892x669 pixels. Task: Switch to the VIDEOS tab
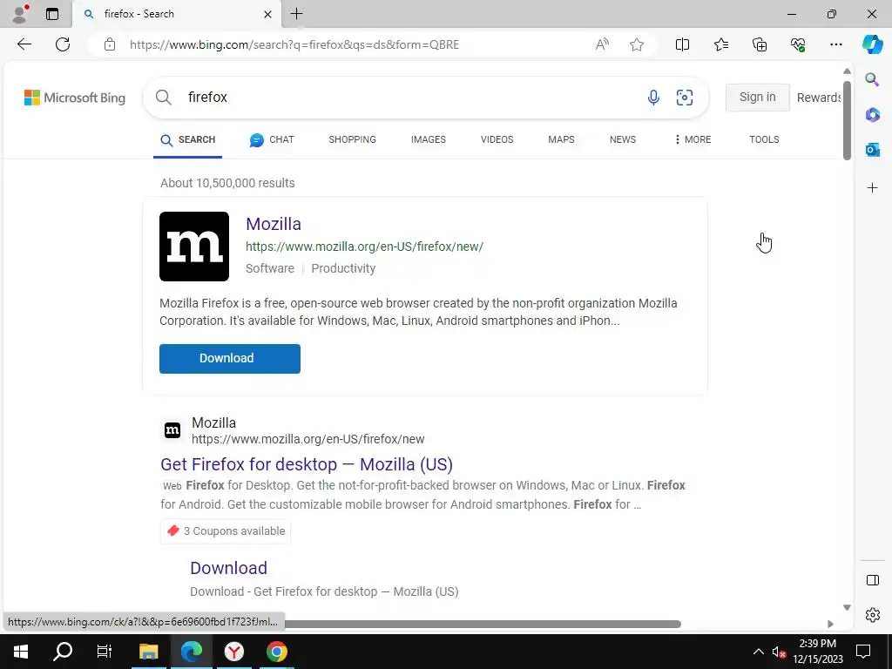[497, 139]
